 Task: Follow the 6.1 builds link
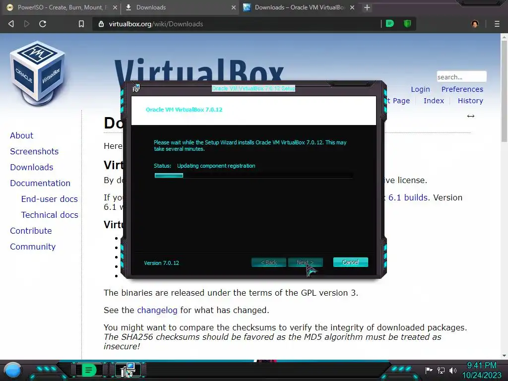pos(408,197)
